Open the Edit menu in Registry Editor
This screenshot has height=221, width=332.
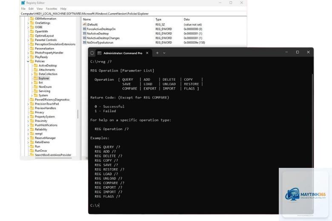tap(31, 8)
